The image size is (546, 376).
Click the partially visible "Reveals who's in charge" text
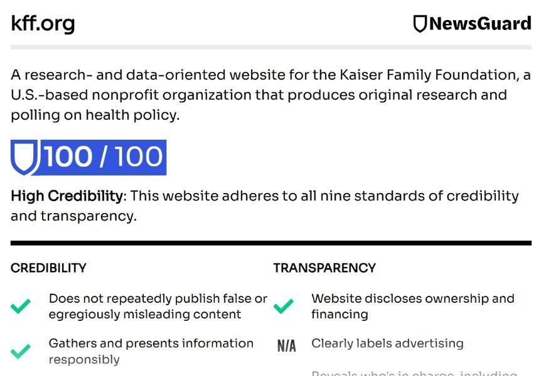[414, 373]
